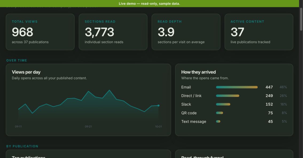Click the Sections Read value 3,773
The width and height of the screenshot is (303, 158).
[99, 32]
